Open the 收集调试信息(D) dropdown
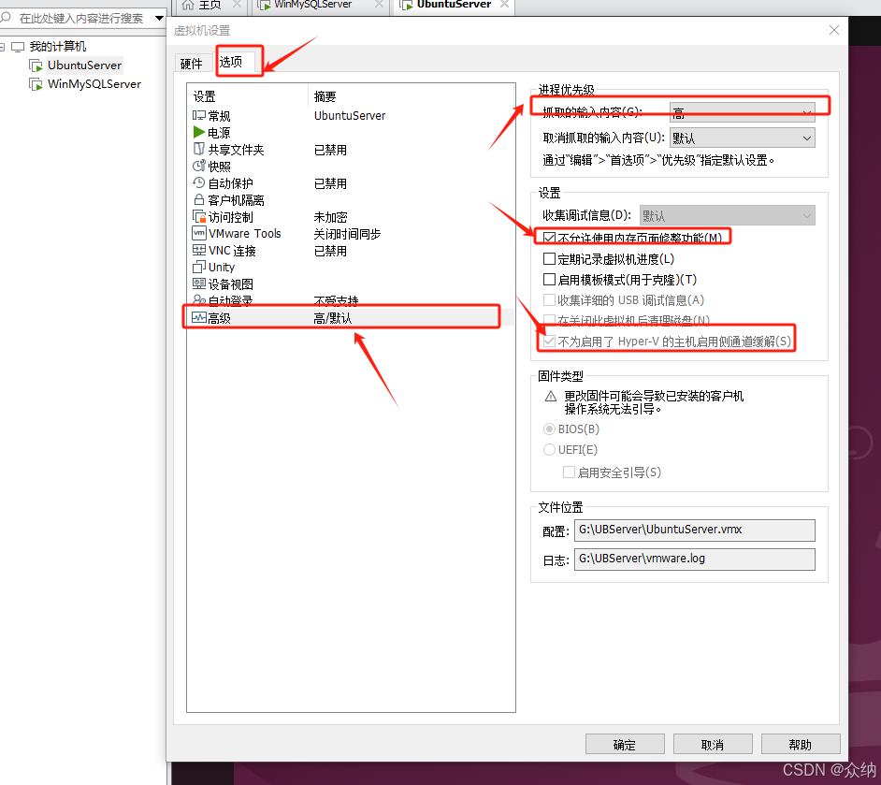This screenshot has width=881, height=785. 727,215
